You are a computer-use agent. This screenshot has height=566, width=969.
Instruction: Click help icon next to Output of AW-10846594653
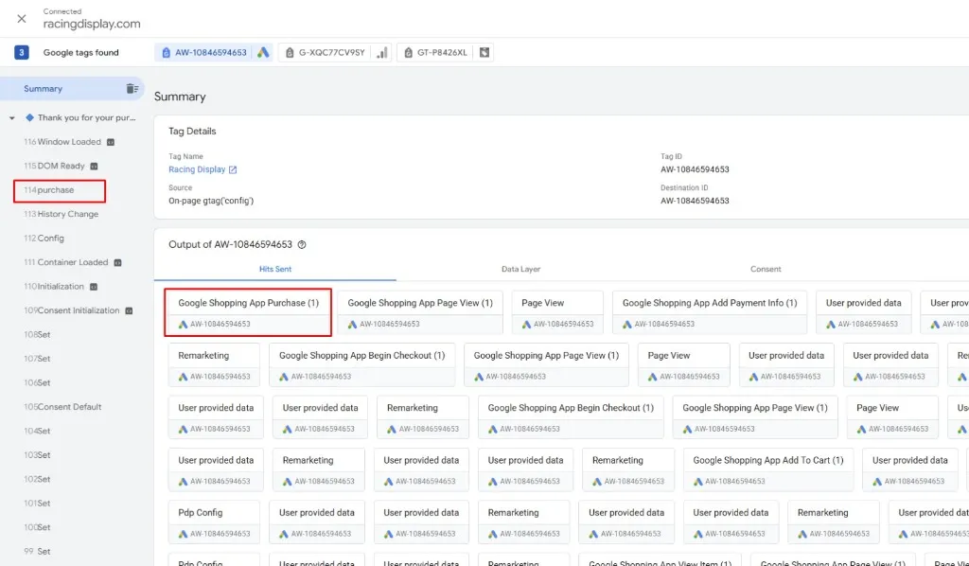tap(302, 245)
